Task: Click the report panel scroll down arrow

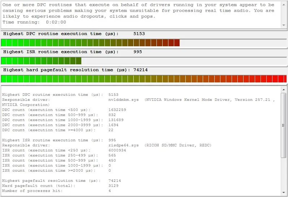Action: point(284,193)
